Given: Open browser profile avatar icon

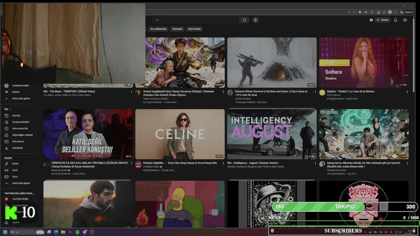Looking at the screenshot, I should point(390,12).
